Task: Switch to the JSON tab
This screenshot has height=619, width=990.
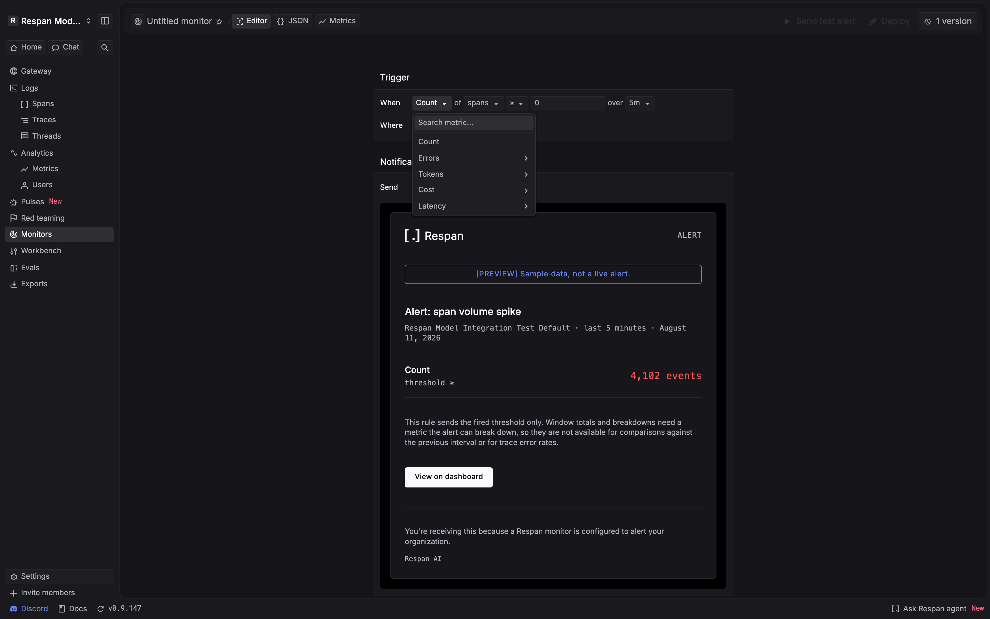Action: tap(292, 21)
